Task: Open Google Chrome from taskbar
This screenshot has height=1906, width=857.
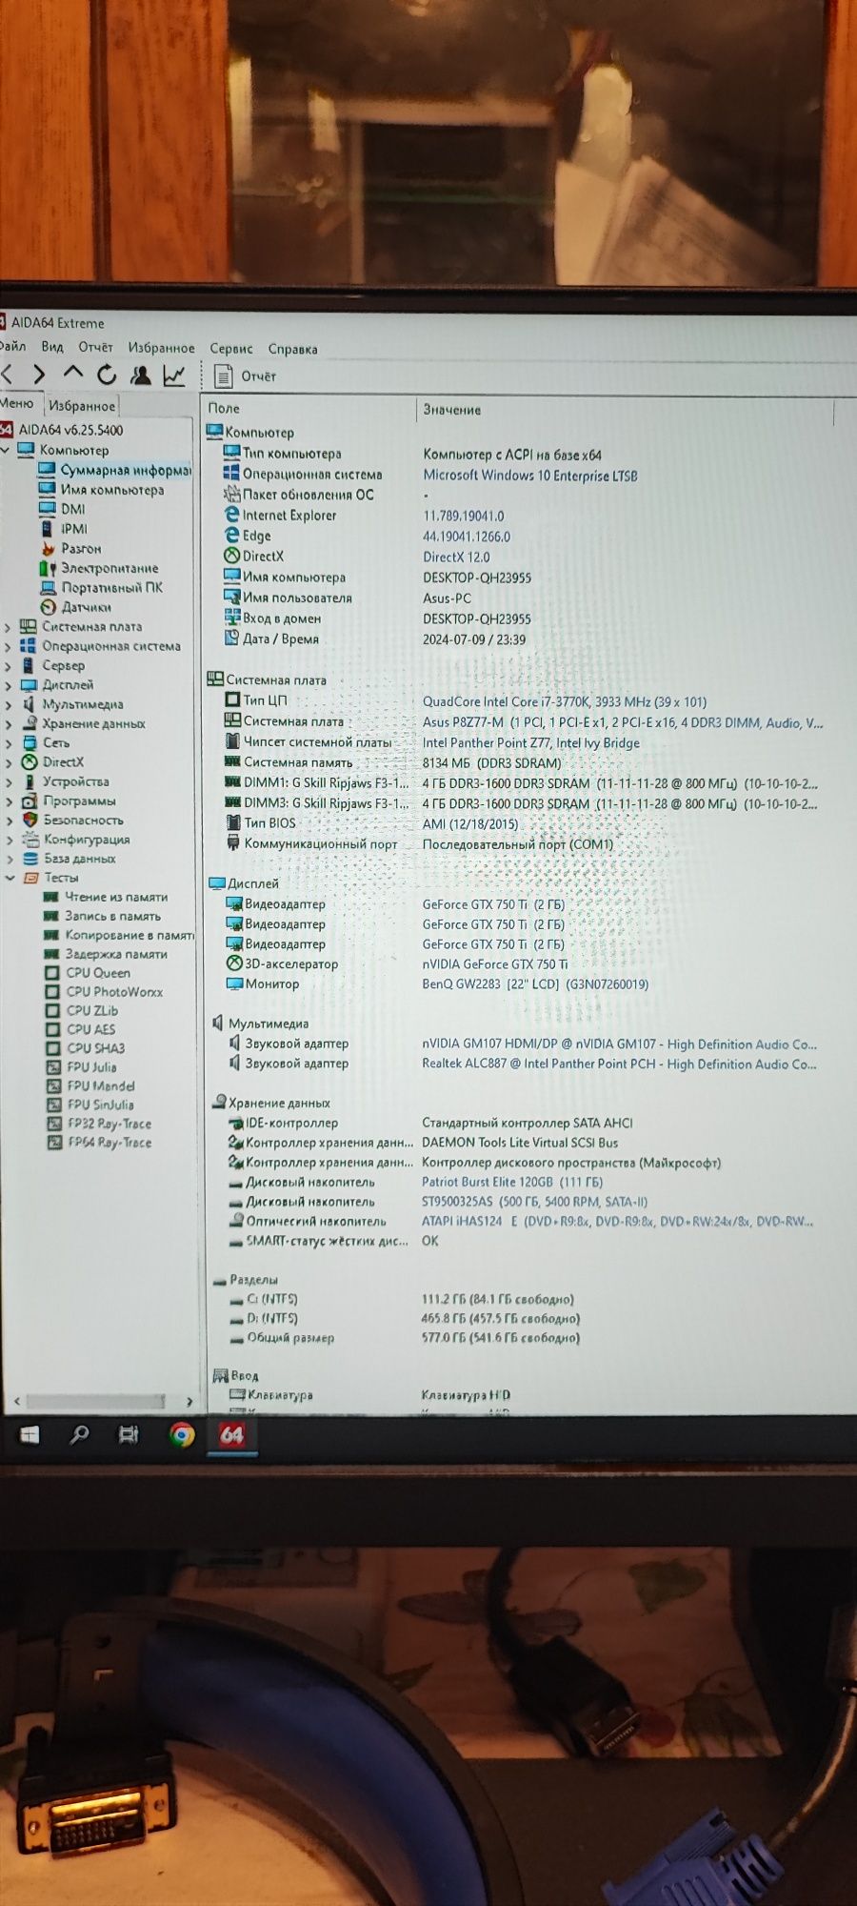Action: [181, 1434]
